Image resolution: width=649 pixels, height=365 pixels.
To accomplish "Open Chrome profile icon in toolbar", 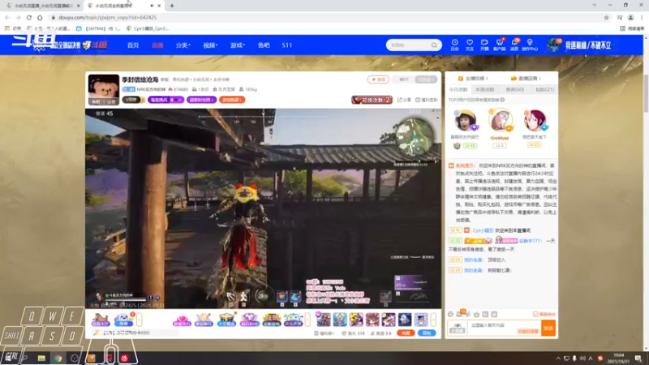I will point(631,17).
